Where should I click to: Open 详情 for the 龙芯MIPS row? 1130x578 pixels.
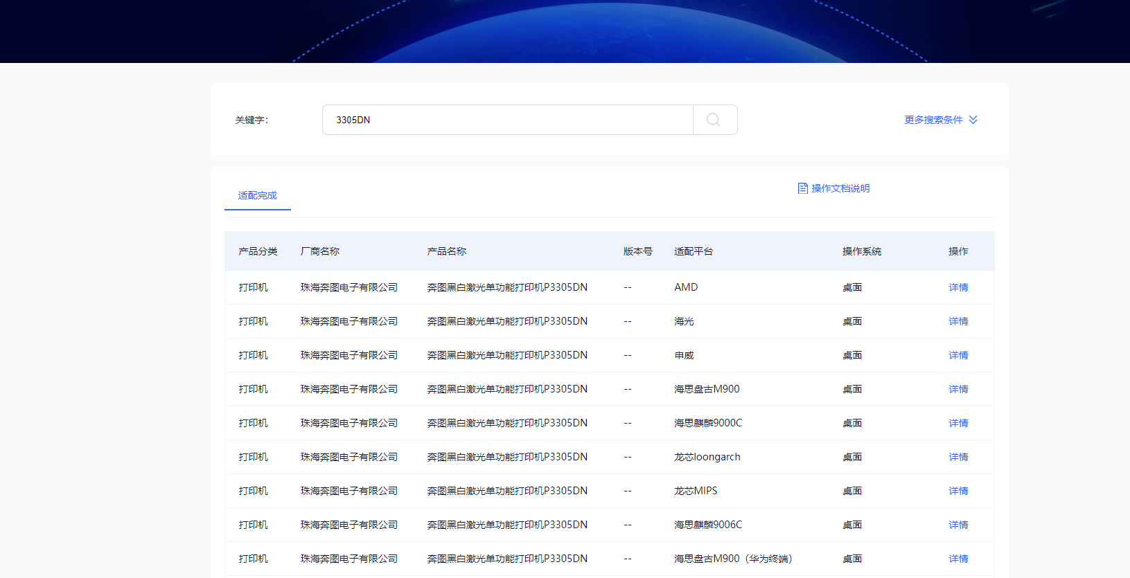[958, 491]
